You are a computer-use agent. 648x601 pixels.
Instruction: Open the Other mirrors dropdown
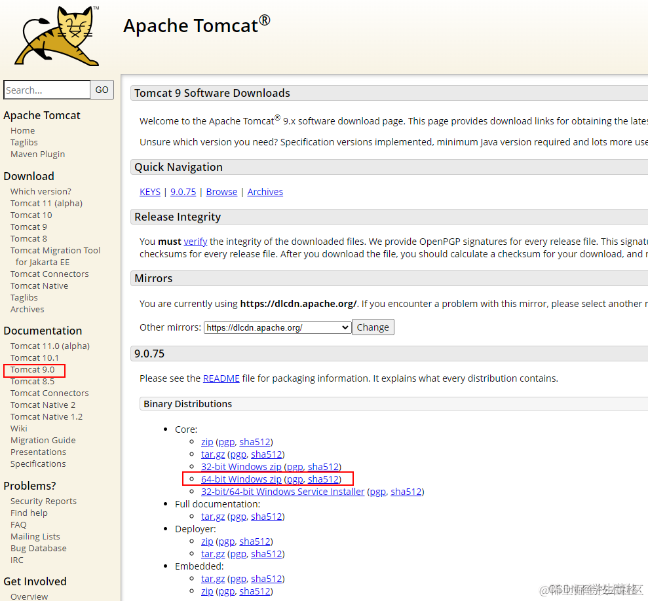click(x=277, y=327)
